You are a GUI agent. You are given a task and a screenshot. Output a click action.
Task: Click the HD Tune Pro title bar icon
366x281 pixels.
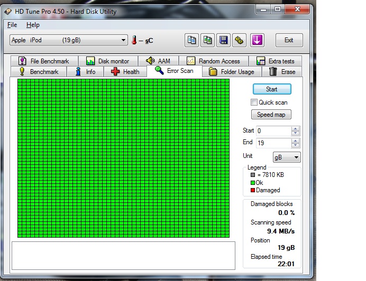point(7,11)
